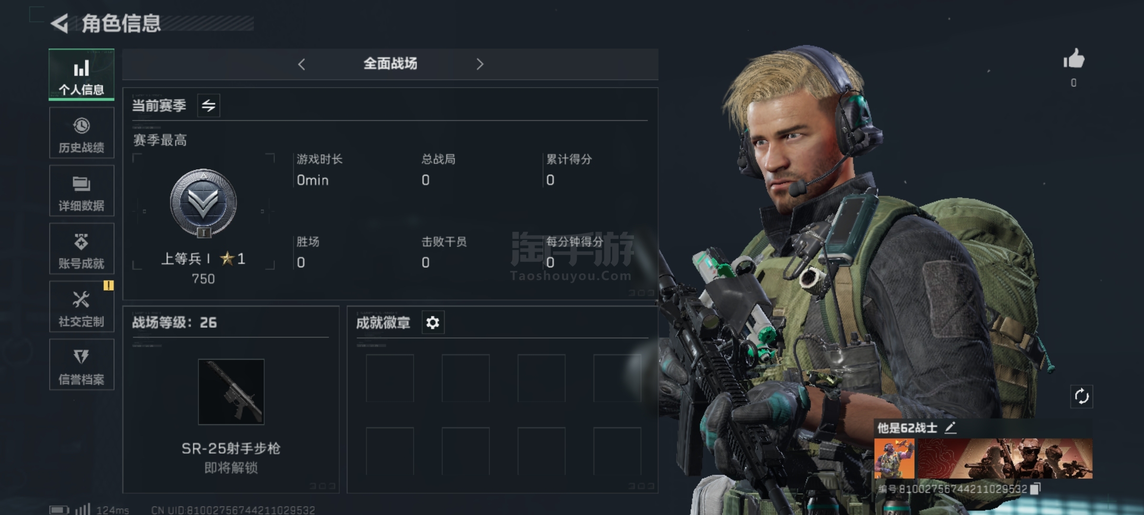1144x515 pixels.
Task: Go back using the arrow beside 角色信息
Action: (60, 23)
